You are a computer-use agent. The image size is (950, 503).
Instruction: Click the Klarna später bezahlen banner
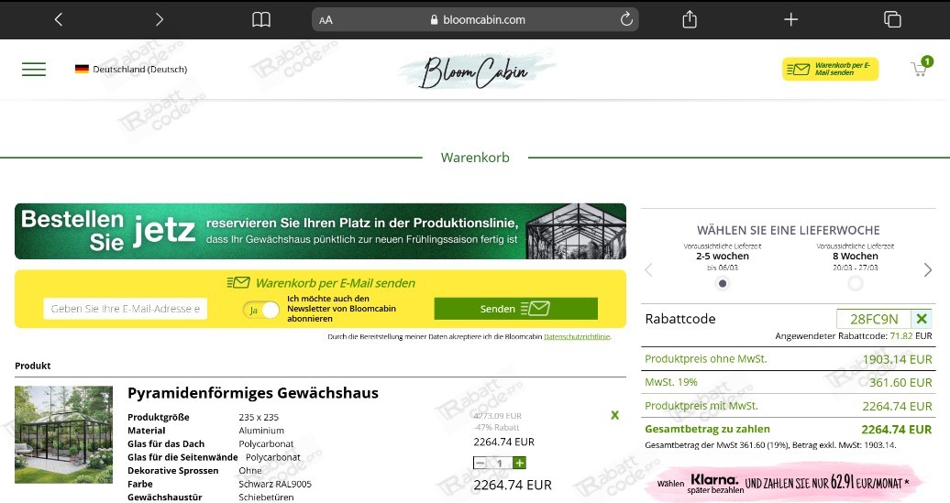point(785,483)
